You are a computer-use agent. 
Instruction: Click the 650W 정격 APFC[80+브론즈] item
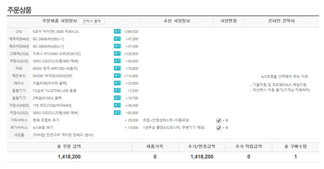pyautogui.click(x=55, y=68)
